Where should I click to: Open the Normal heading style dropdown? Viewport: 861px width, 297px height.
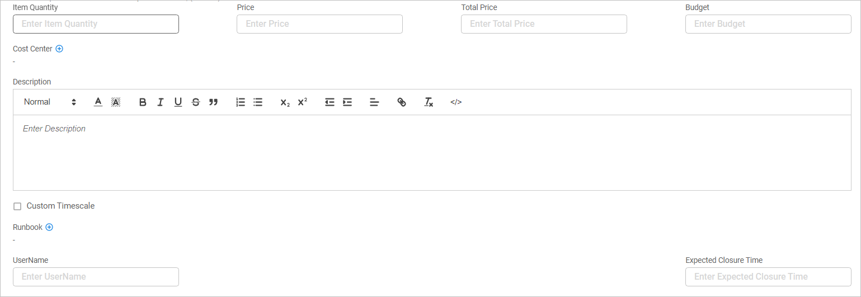pyautogui.click(x=50, y=102)
